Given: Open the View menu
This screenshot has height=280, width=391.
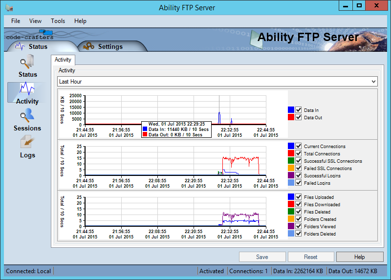Looking at the screenshot, I should coord(35,21).
